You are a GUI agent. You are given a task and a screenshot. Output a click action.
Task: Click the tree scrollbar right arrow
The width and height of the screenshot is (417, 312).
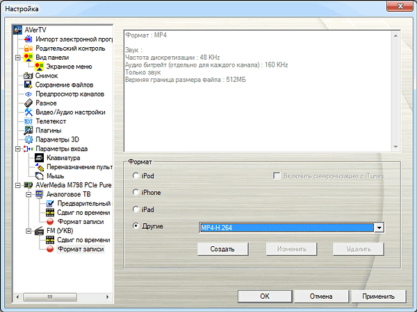[108, 297]
